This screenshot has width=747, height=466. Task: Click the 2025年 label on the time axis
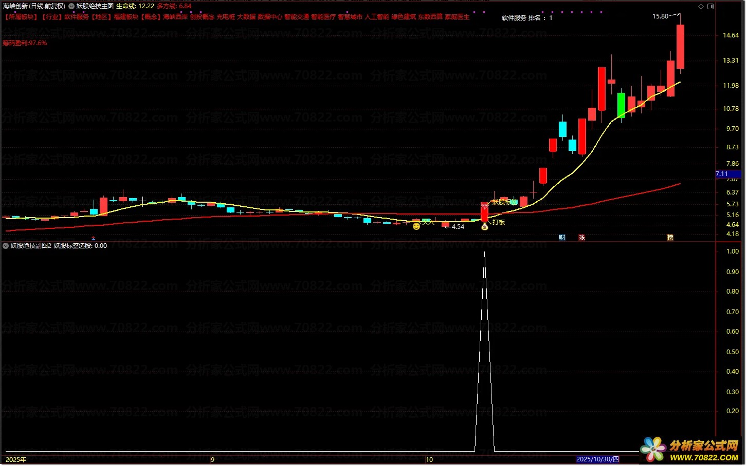point(16,459)
